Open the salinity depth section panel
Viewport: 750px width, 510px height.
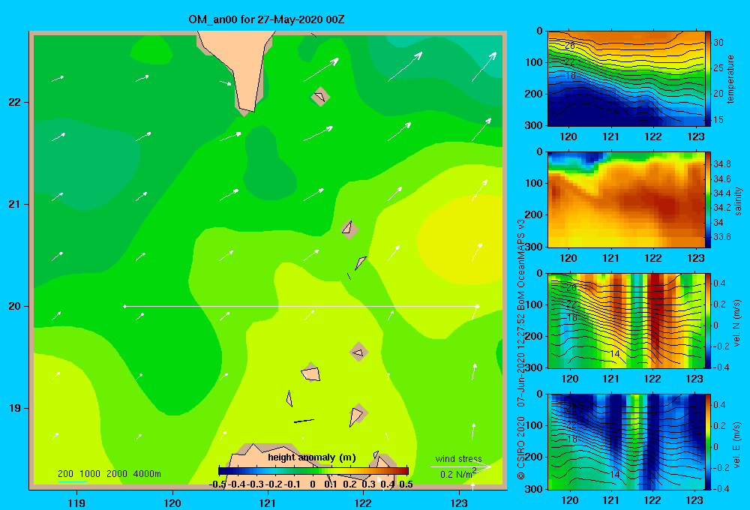[626, 199]
